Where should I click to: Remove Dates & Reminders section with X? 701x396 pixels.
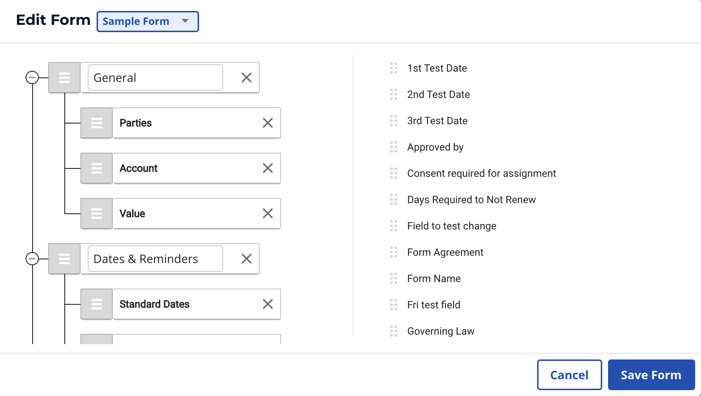(247, 259)
